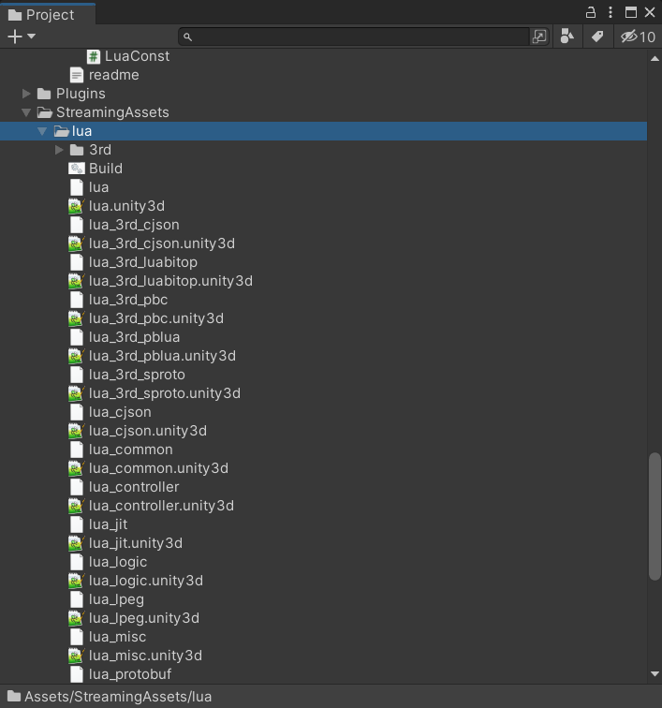Open Search by Label filter

597,37
